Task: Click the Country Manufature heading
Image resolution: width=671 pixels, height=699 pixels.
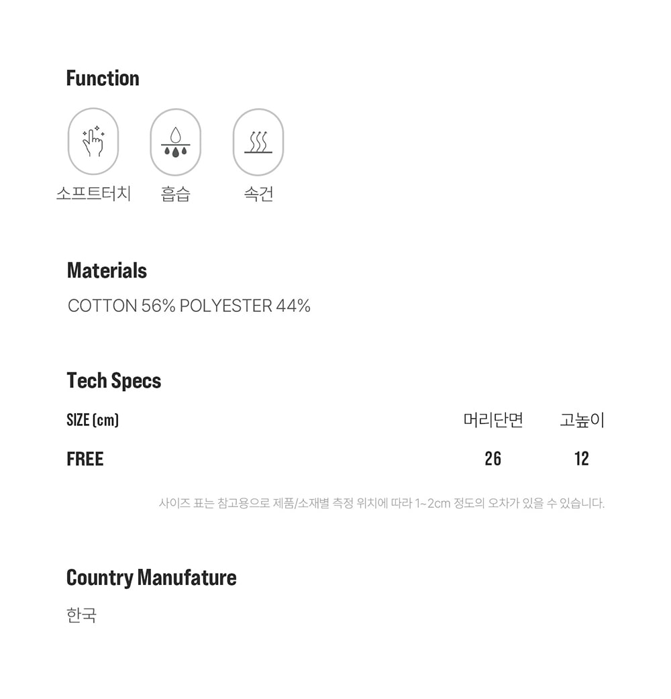Action: 152,578
